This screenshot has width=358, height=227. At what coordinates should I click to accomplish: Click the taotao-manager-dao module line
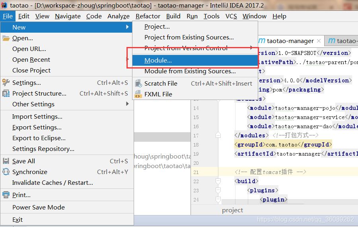302,126
